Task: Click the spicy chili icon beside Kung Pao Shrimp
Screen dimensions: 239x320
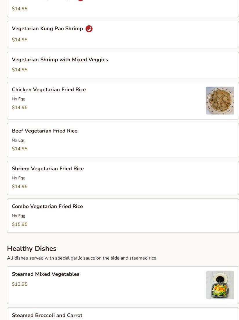Action: tap(89, 29)
